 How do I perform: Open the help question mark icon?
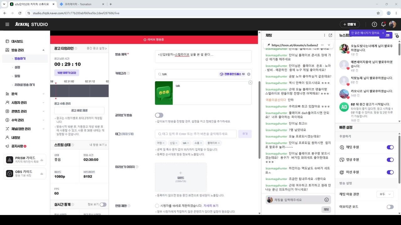[374, 24]
